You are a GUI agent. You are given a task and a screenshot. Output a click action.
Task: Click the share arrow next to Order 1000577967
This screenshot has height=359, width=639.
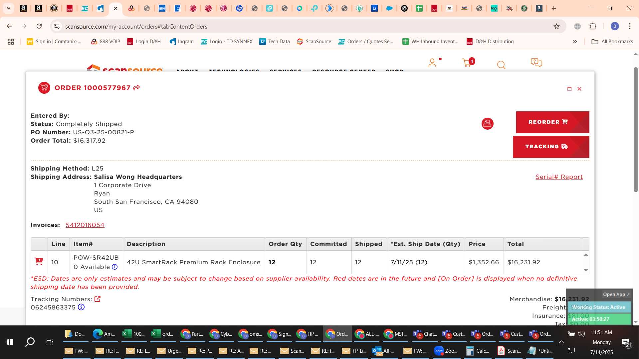[x=136, y=87]
